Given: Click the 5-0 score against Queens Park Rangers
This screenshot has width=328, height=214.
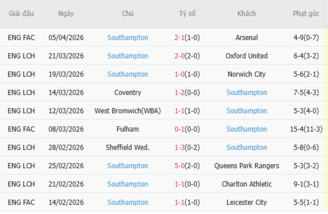Looking at the screenshot, I should [180, 166].
